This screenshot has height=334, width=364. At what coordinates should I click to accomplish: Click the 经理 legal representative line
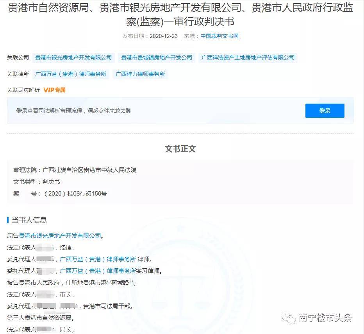click(x=41, y=248)
